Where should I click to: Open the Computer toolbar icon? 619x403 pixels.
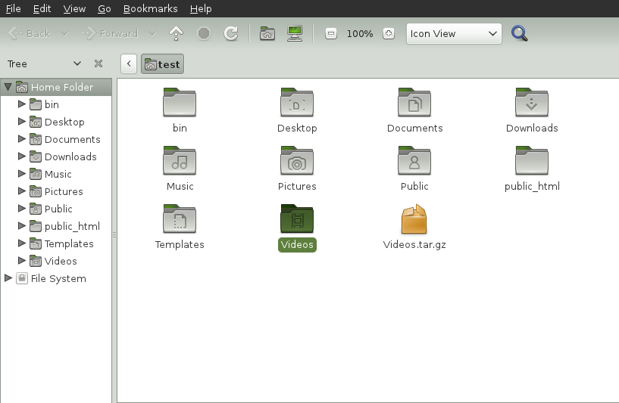(x=295, y=33)
